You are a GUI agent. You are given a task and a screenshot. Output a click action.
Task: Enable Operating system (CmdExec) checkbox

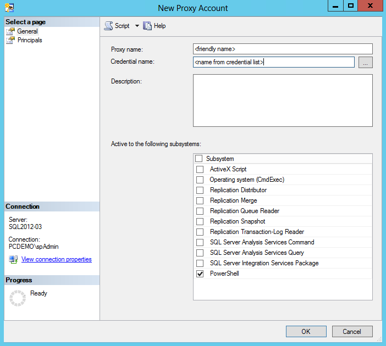click(x=200, y=180)
